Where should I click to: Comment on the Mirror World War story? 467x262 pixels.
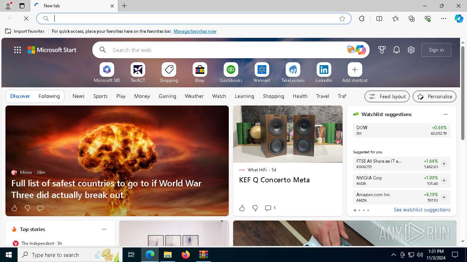(x=40, y=208)
